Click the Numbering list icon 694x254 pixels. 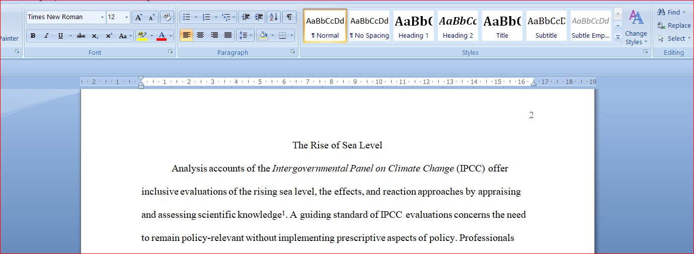click(206, 17)
